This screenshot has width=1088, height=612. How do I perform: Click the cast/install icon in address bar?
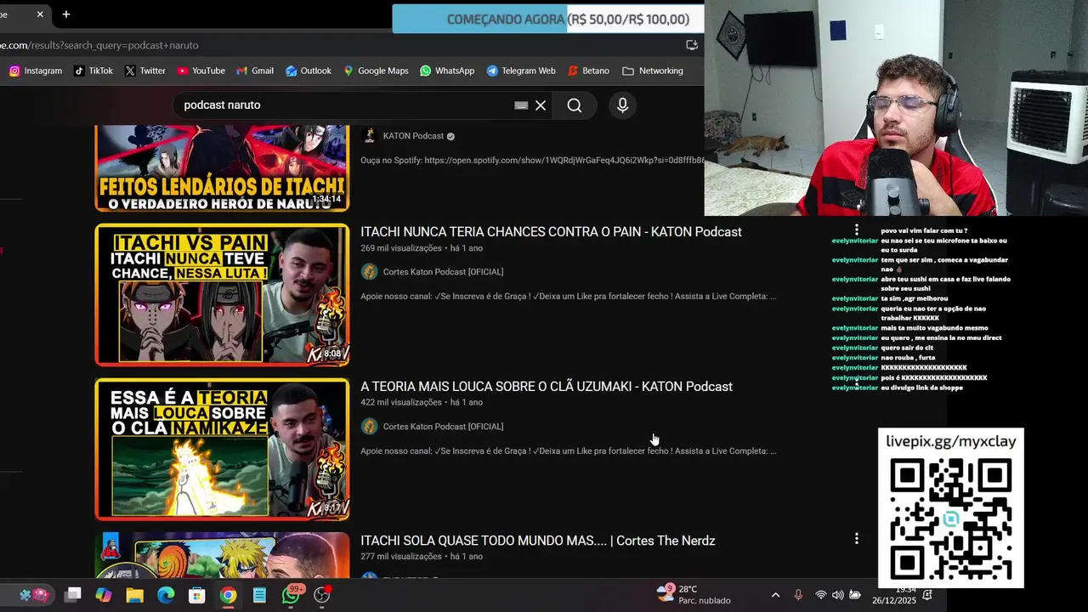(692, 45)
